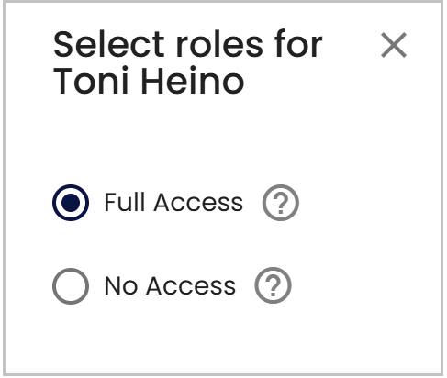
Task: Click the question mark next to No Access
Action: tap(273, 285)
